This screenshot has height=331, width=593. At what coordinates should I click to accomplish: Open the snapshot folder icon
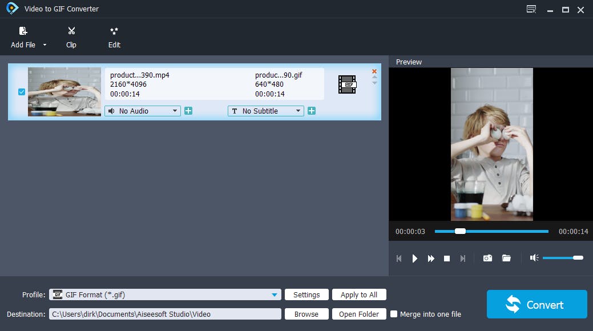point(506,258)
